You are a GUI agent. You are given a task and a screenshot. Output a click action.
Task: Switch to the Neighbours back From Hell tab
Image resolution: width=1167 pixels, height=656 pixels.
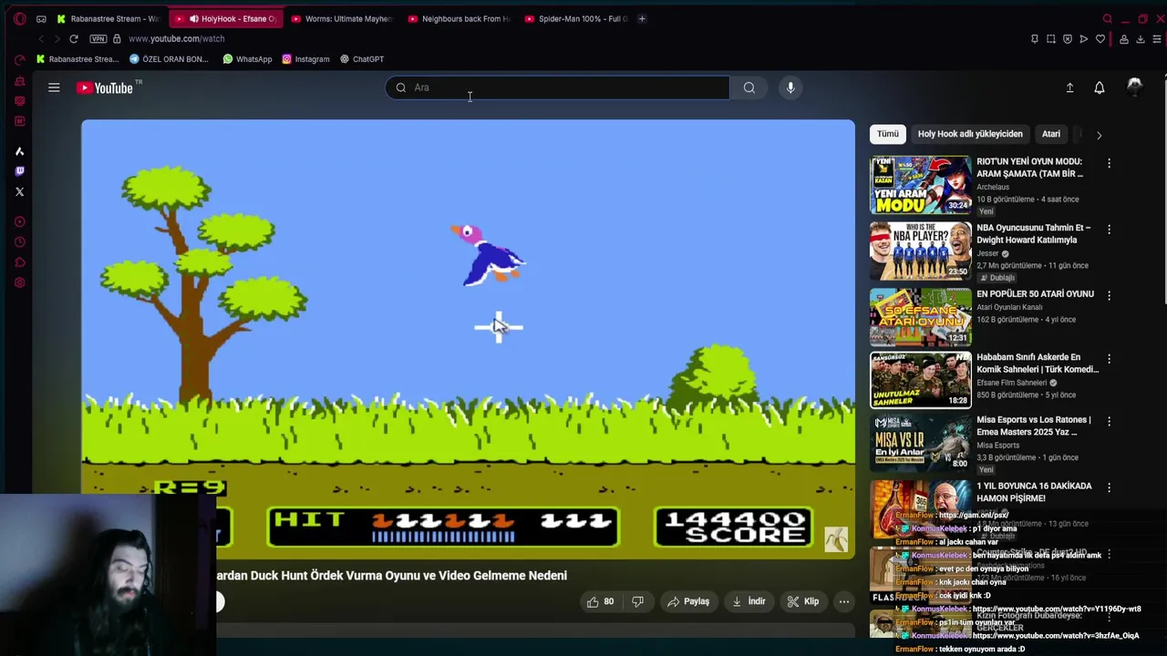[459, 18]
